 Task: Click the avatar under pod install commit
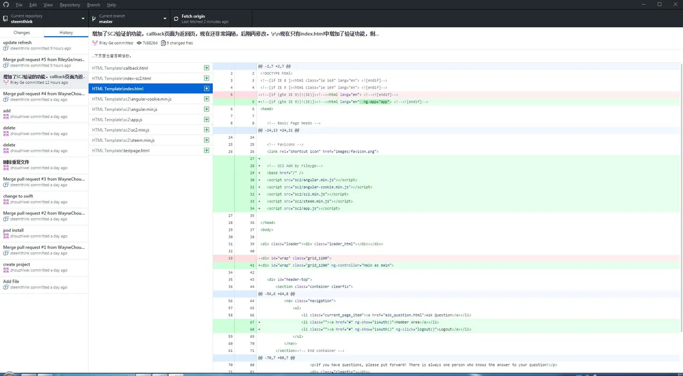pos(6,236)
